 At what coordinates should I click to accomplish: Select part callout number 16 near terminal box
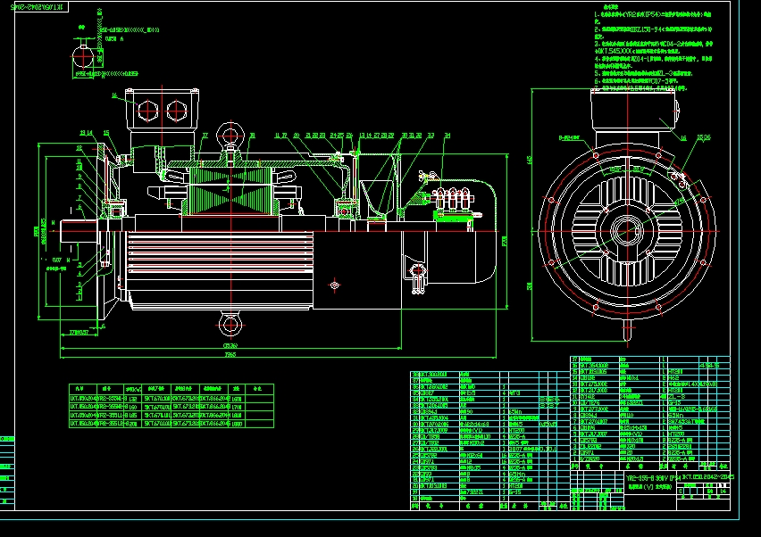tap(114, 95)
